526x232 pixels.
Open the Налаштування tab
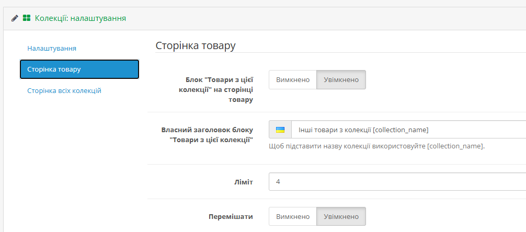(52, 48)
